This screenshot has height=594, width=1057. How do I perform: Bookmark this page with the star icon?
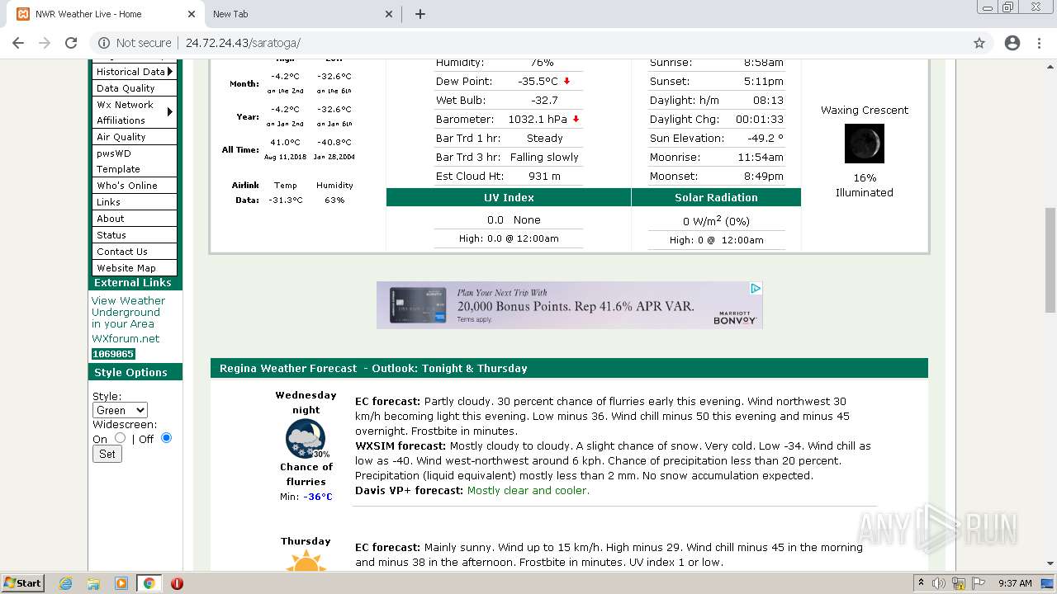pyautogui.click(x=979, y=43)
